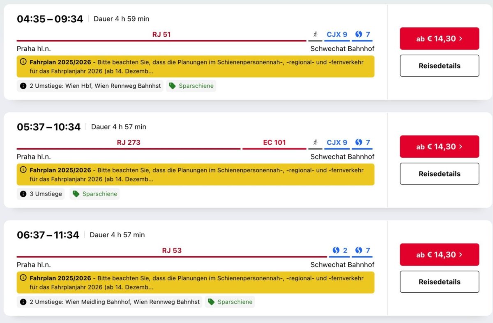This screenshot has height=323, width=493.
Task: Expand price options for 04:35 departure
Action: click(439, 39)
